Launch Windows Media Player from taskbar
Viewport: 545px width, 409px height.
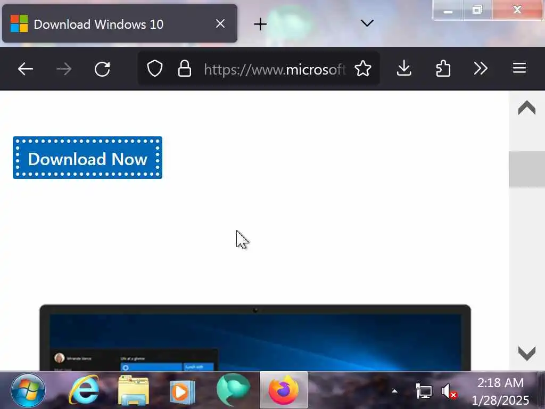[x=183, y=392]
